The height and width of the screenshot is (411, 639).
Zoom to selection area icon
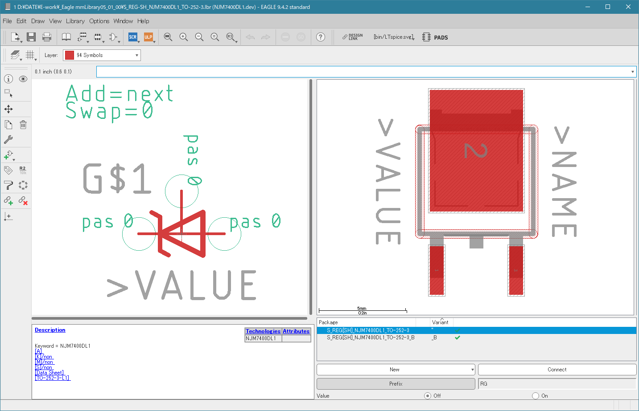click(231, 37)
